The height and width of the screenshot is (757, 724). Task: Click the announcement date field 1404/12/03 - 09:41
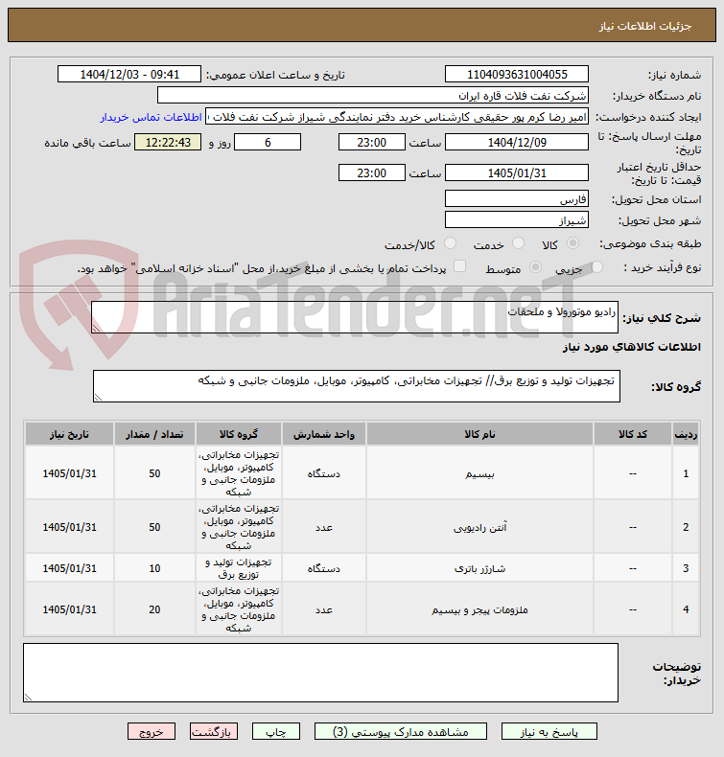click(128, 75)
